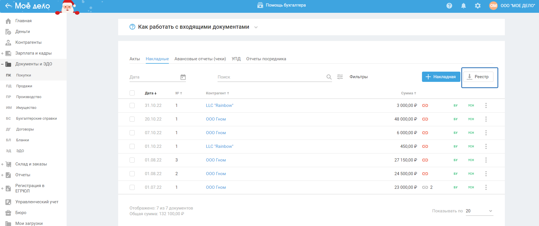Click link icon for 27 150,00 ₽ row

(425, 160)
